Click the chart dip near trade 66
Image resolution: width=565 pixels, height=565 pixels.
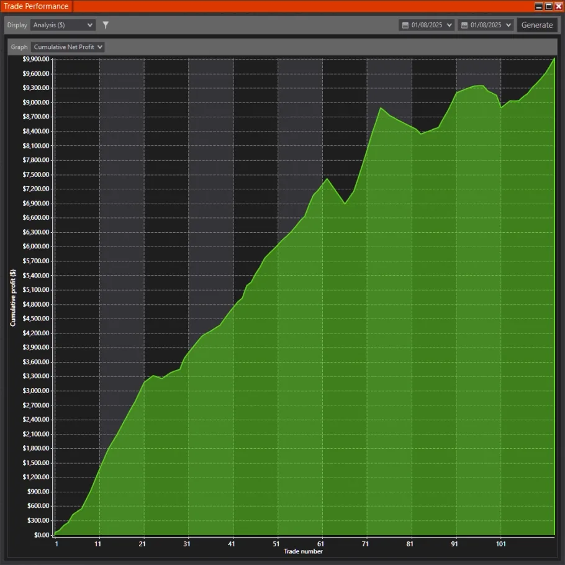pyautogui.click(x=345, y=203)
